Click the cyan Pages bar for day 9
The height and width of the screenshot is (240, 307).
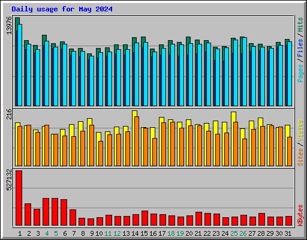pos(92,81)
